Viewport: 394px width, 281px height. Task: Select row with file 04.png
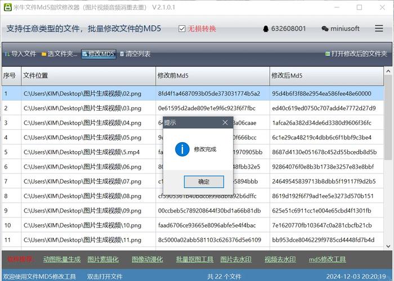click(192, 123)
